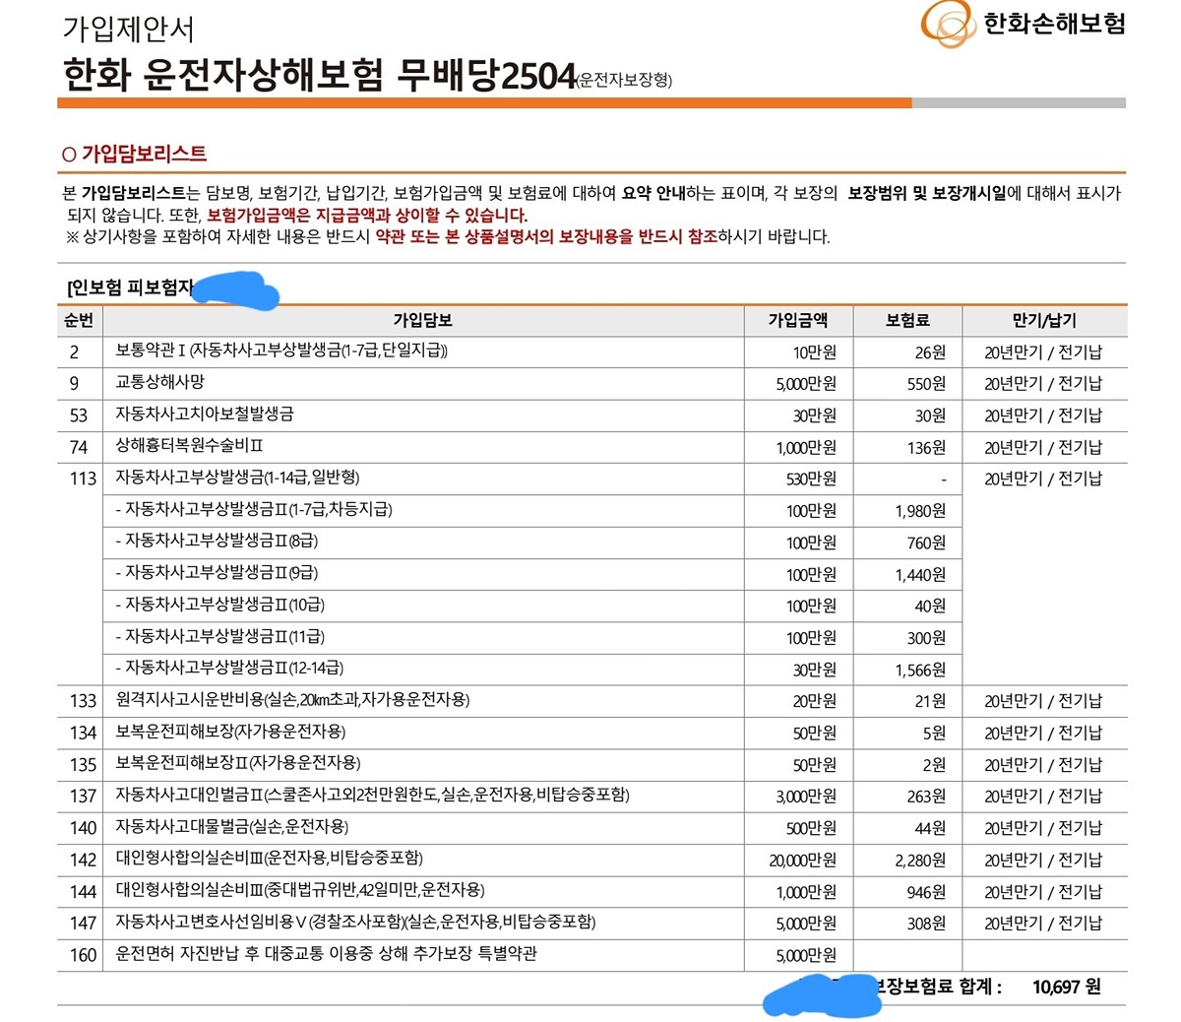Click the 가입담보 column header
Viewport: 1181px width, 1022px height.
pyautogui.click(x=422, y=320)
